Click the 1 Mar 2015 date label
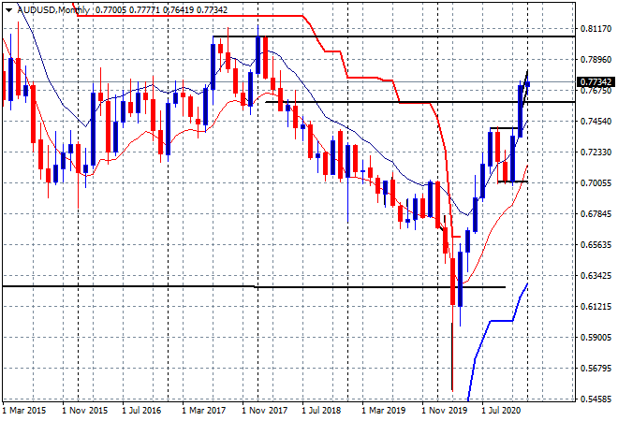The height and width of the screenshot is (421, 618). click(24, 411)
